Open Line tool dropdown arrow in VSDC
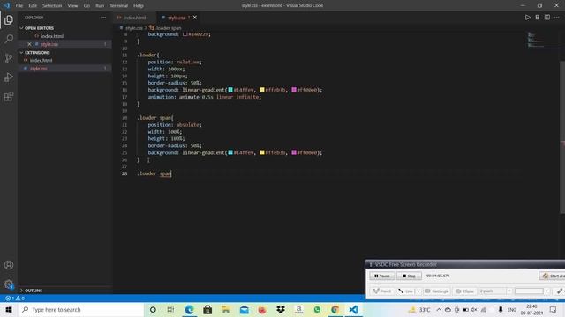 418,291
